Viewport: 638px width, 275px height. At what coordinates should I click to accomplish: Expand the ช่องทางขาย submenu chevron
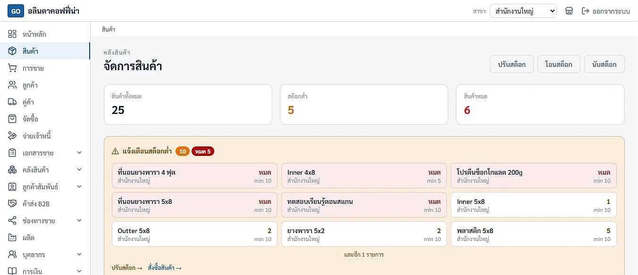pos(79,221)
